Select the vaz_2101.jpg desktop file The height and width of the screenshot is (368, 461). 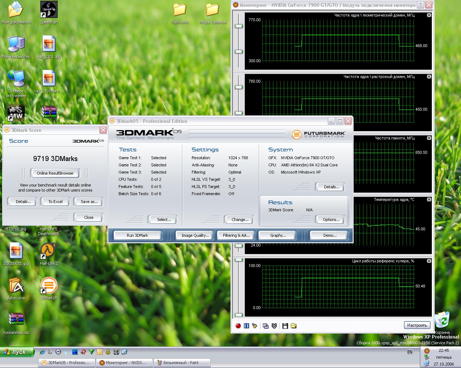click(49, 47)
